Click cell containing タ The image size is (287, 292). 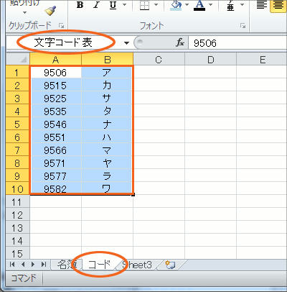coord(107,111)
